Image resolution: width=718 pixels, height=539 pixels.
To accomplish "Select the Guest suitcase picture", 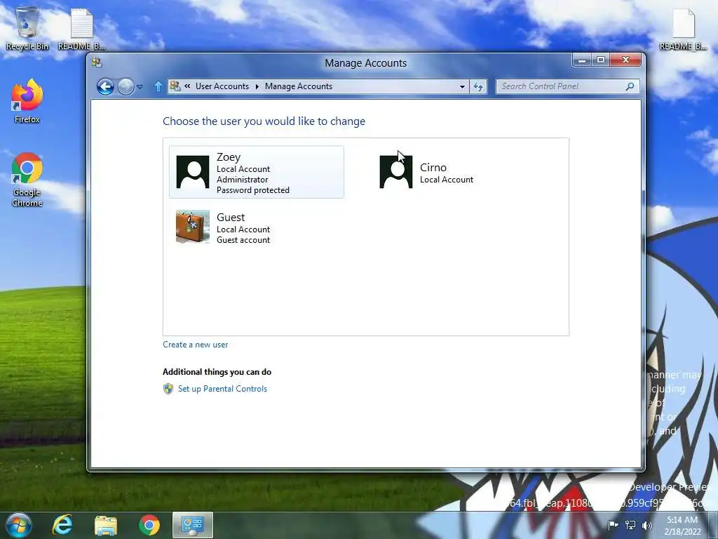I will tap(193, 227).
